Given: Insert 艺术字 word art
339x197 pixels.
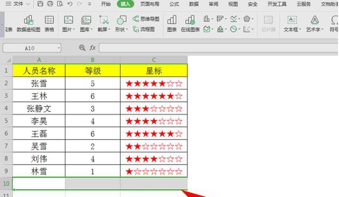Looking at the screenshot, I should point(315,24).
